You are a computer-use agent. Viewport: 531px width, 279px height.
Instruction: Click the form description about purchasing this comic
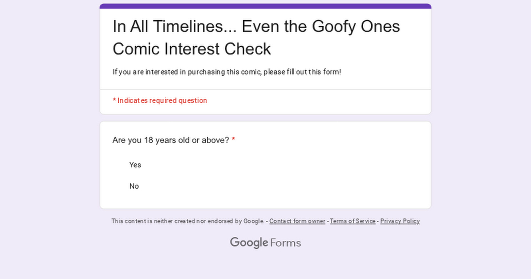pos(227,72)
